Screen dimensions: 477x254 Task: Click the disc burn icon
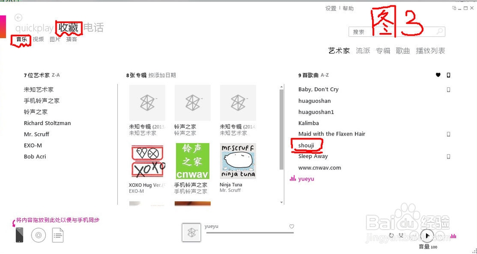click(x=39, y=235)
